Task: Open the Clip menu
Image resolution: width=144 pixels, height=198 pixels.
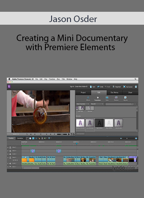Action: click(x=45, y=79)
